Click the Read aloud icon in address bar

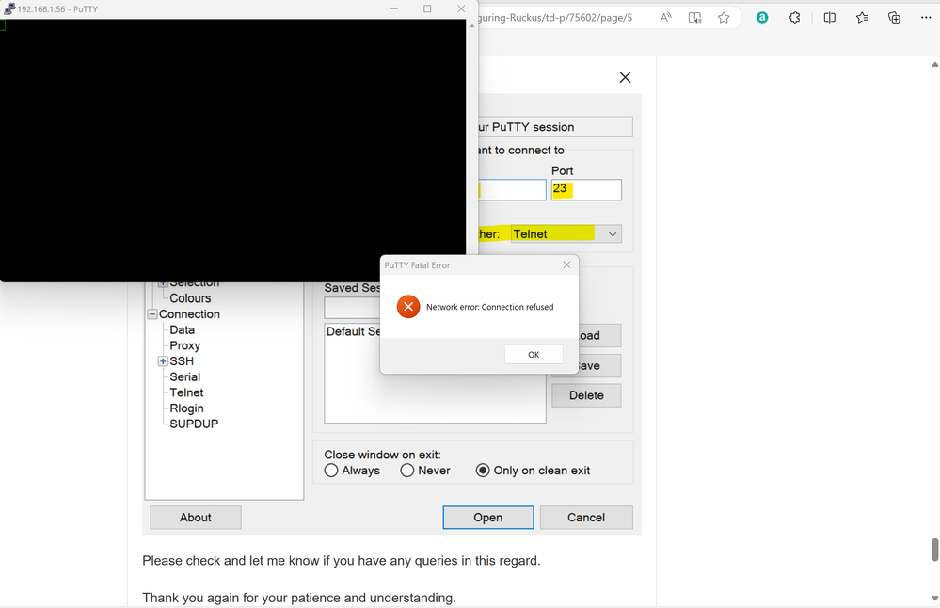tap(665, 18)
